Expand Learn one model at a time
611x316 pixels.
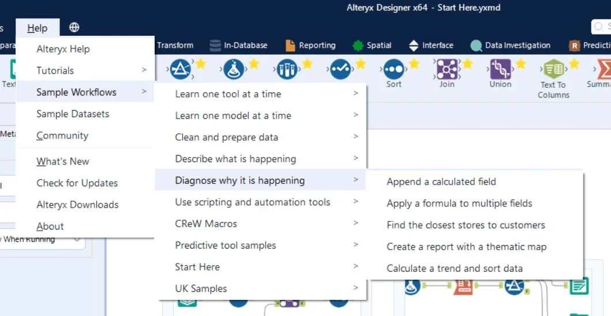(260, 116)
